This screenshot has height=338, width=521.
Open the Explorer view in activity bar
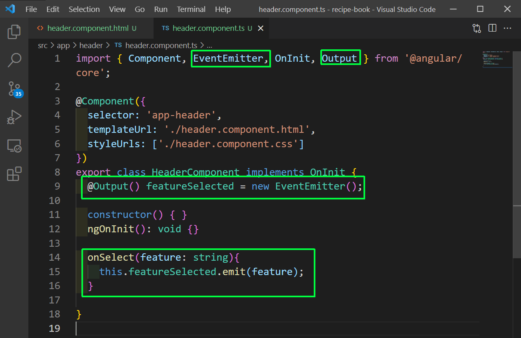14,31
